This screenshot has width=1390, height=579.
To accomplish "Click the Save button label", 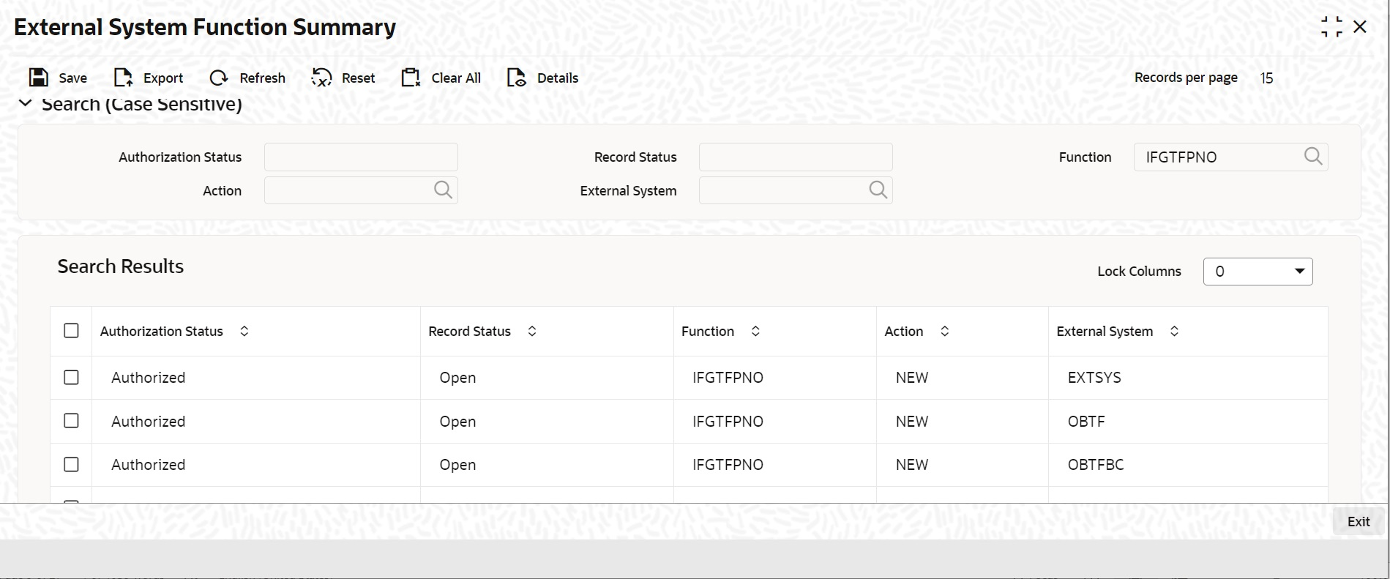I will (x=72, y=78).
